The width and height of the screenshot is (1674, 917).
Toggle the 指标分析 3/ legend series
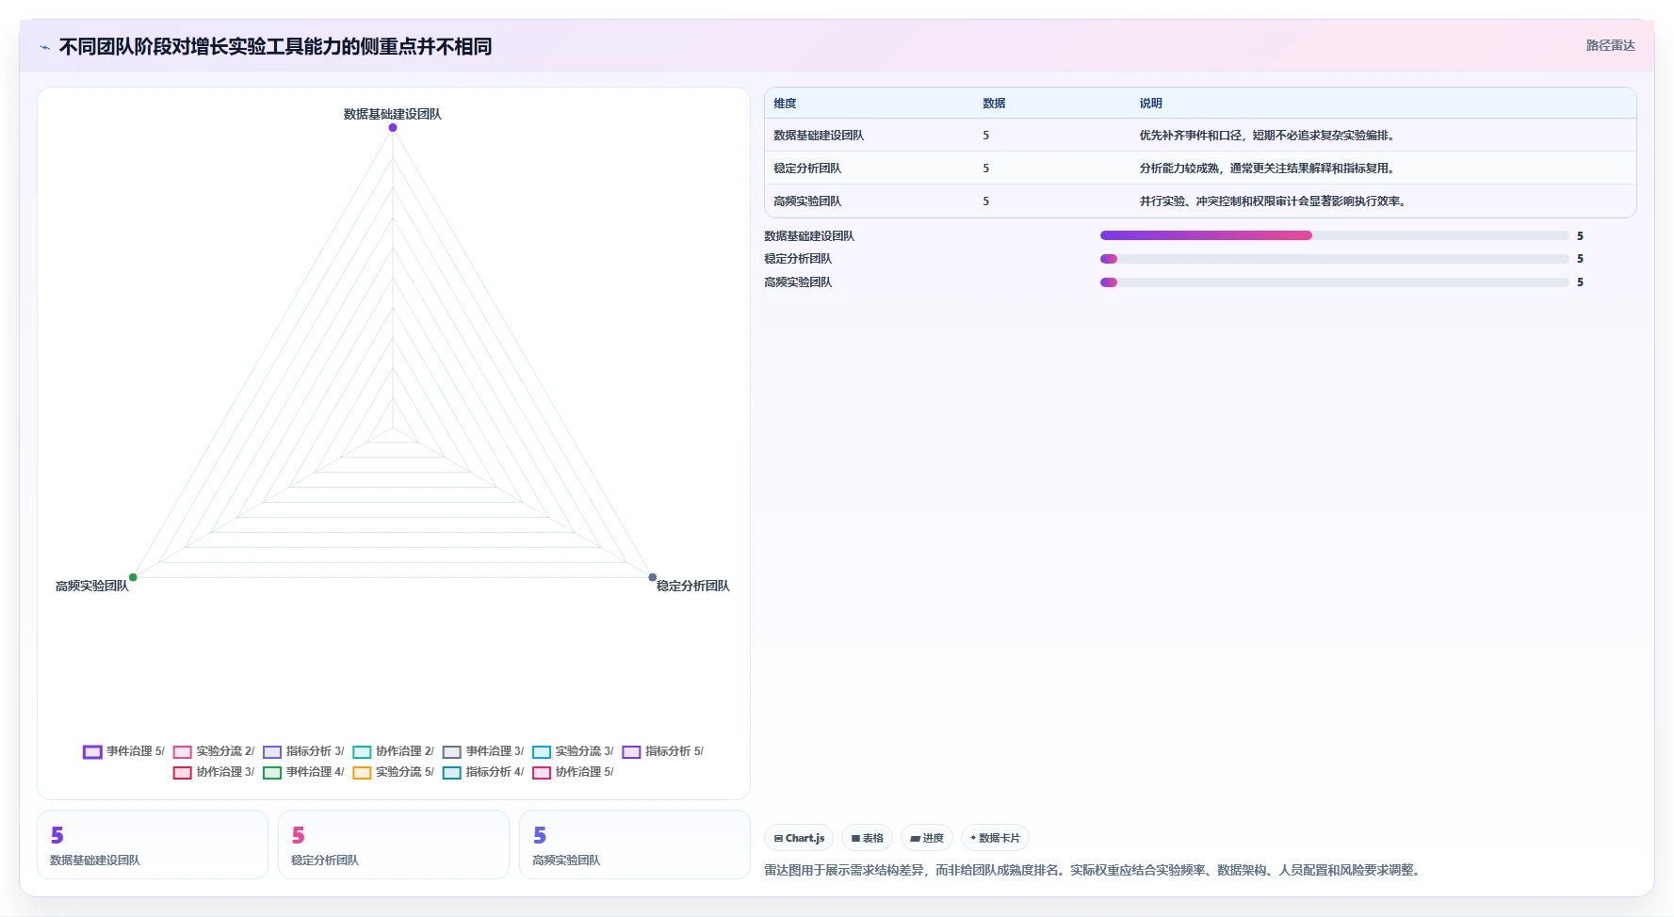(303, 751)
